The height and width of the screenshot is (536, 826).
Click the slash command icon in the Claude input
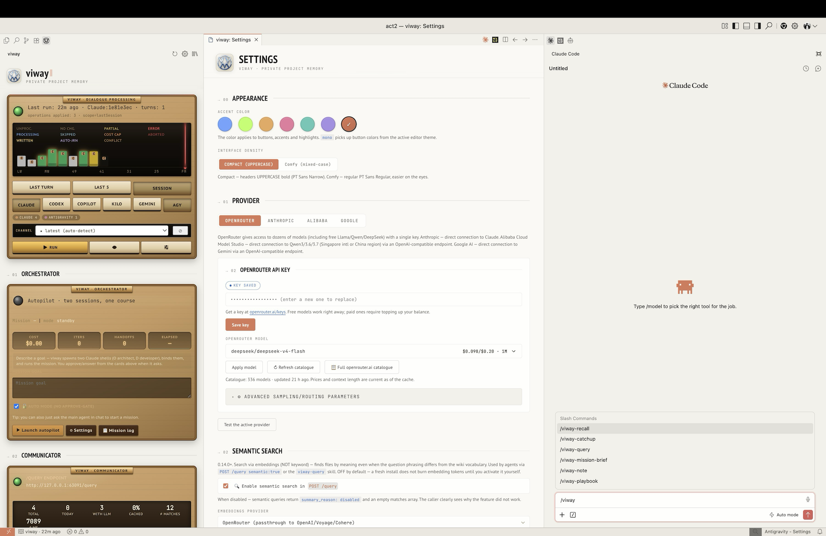click(573, 515)
